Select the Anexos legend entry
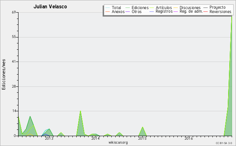The image size is (236, 146). coord(115,11)
